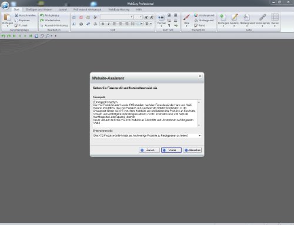Switch to the Layout ribbon tab
Image resolution: width=294 pixels, height=225 pixels.
point(63,9)
